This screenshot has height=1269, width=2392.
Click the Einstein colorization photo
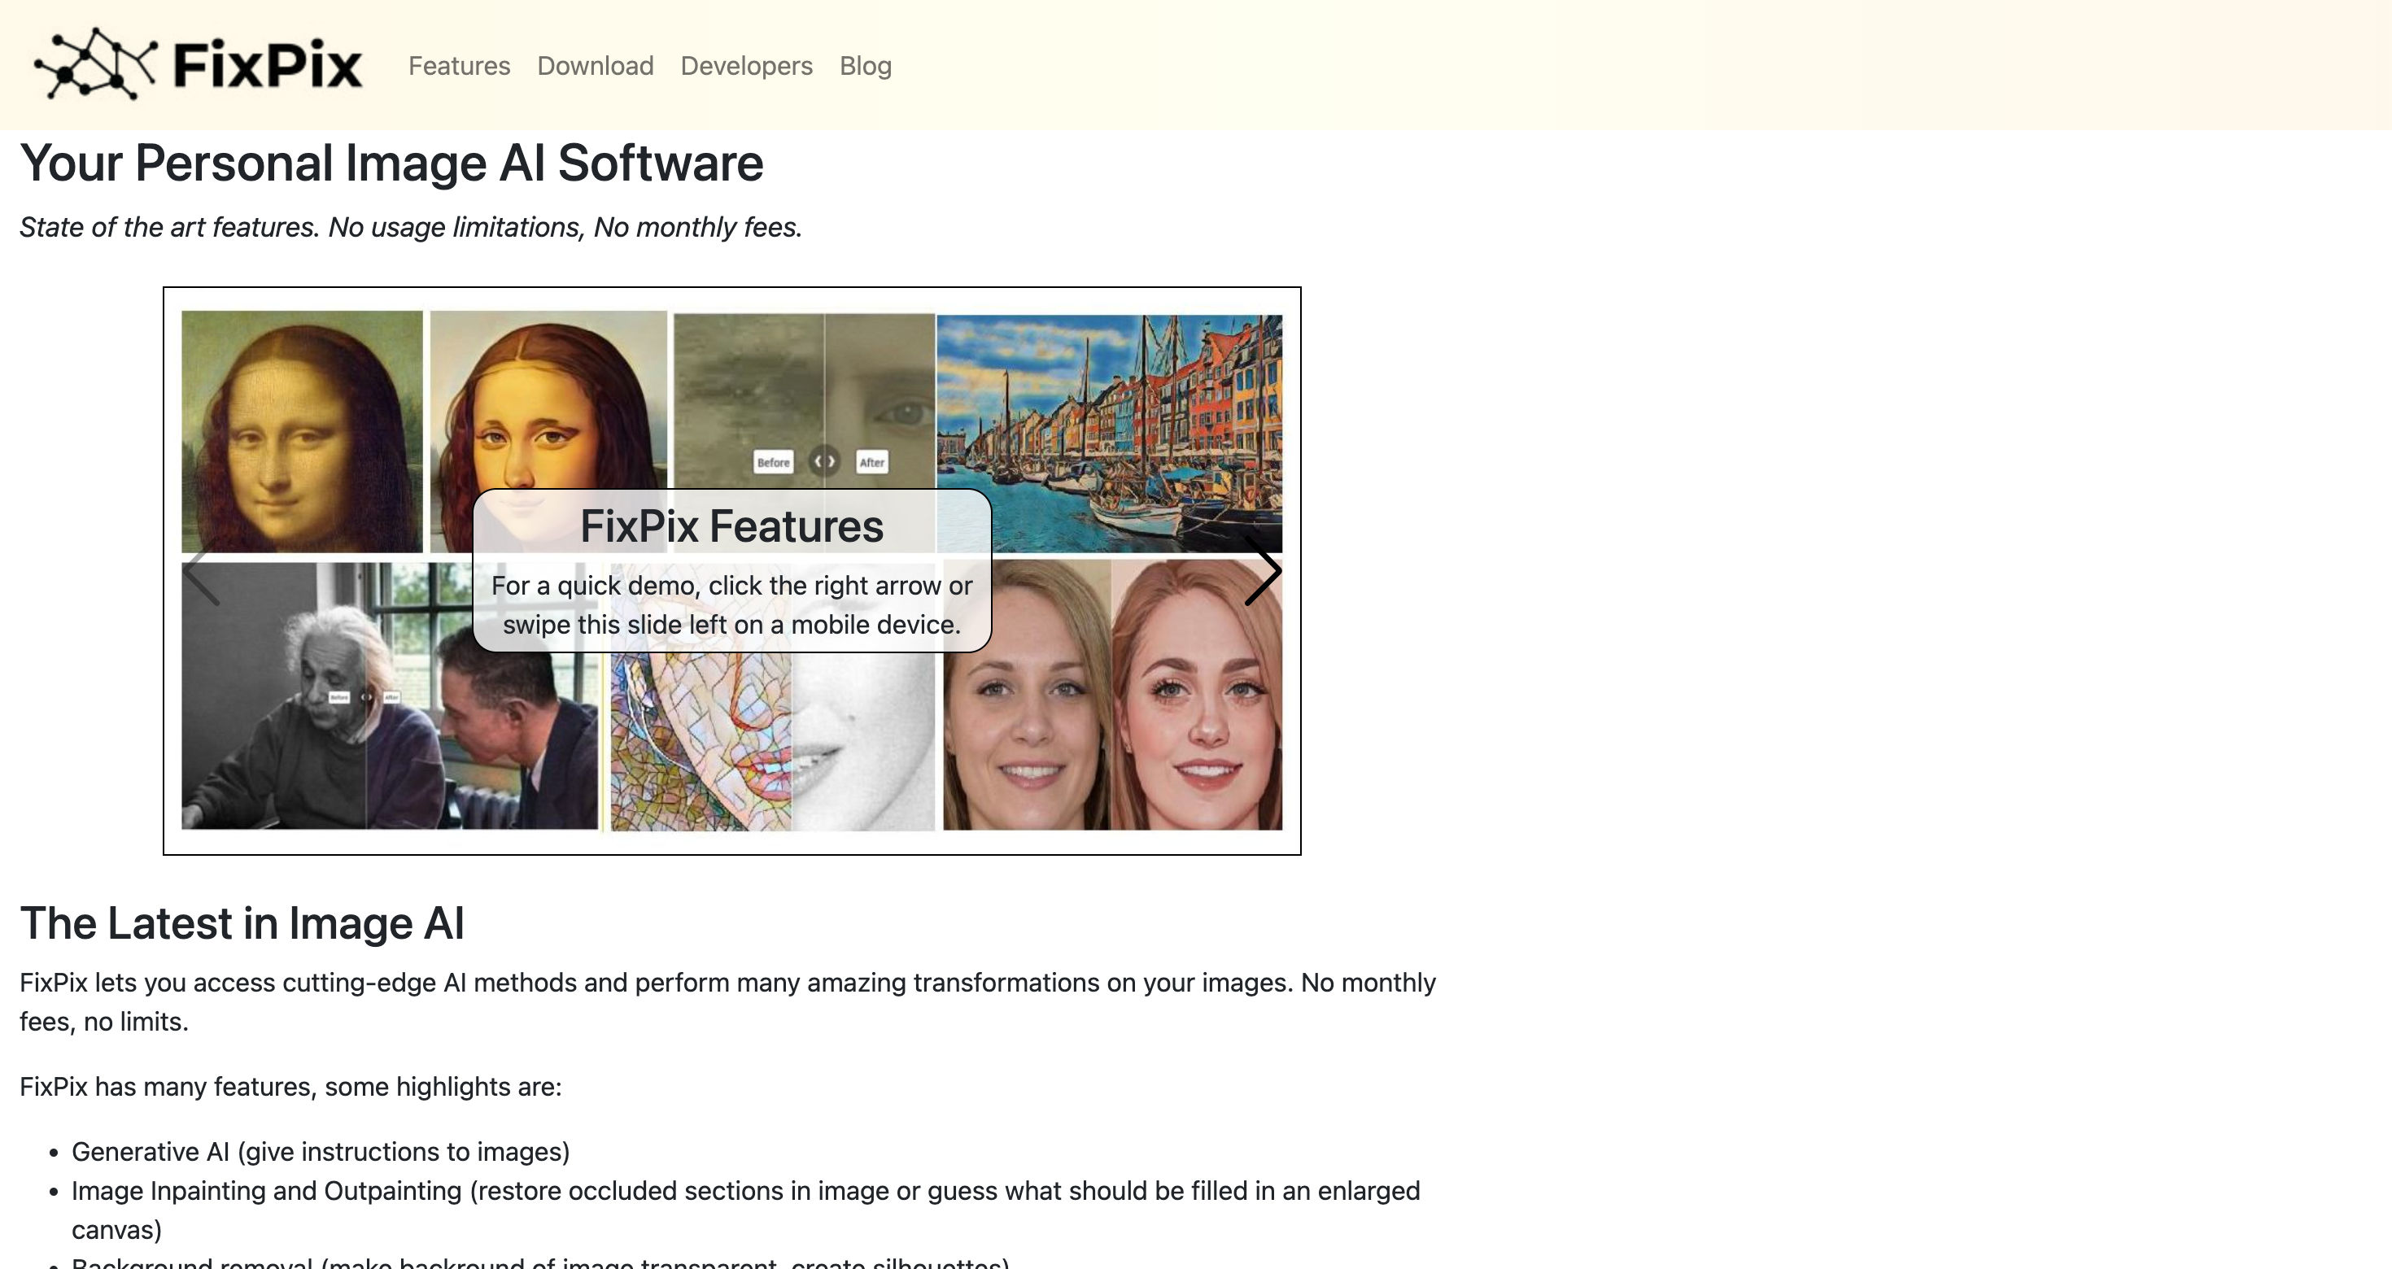pos(390,696)
